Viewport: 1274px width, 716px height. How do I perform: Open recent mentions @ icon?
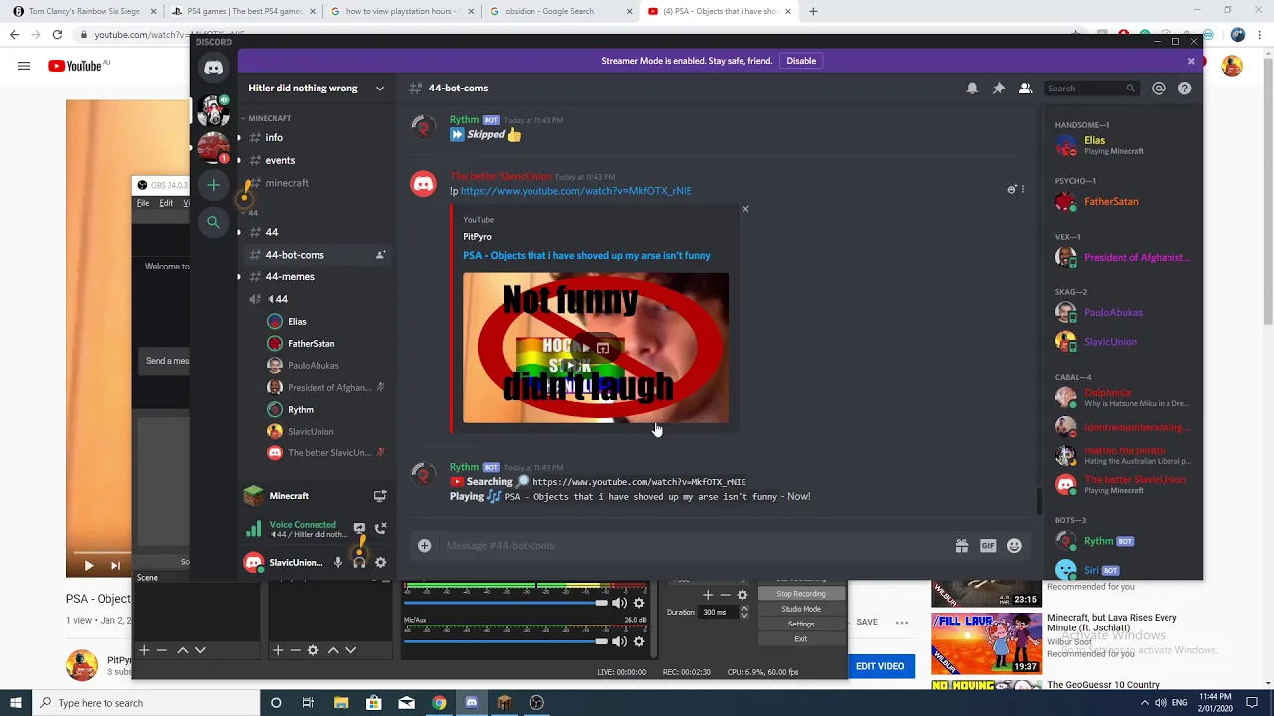point(1159,88)
